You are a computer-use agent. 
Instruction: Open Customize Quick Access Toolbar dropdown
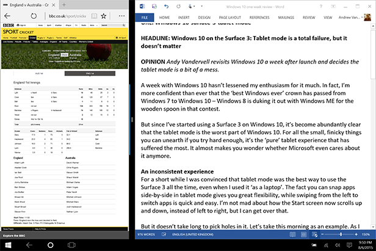pos(201,7)
